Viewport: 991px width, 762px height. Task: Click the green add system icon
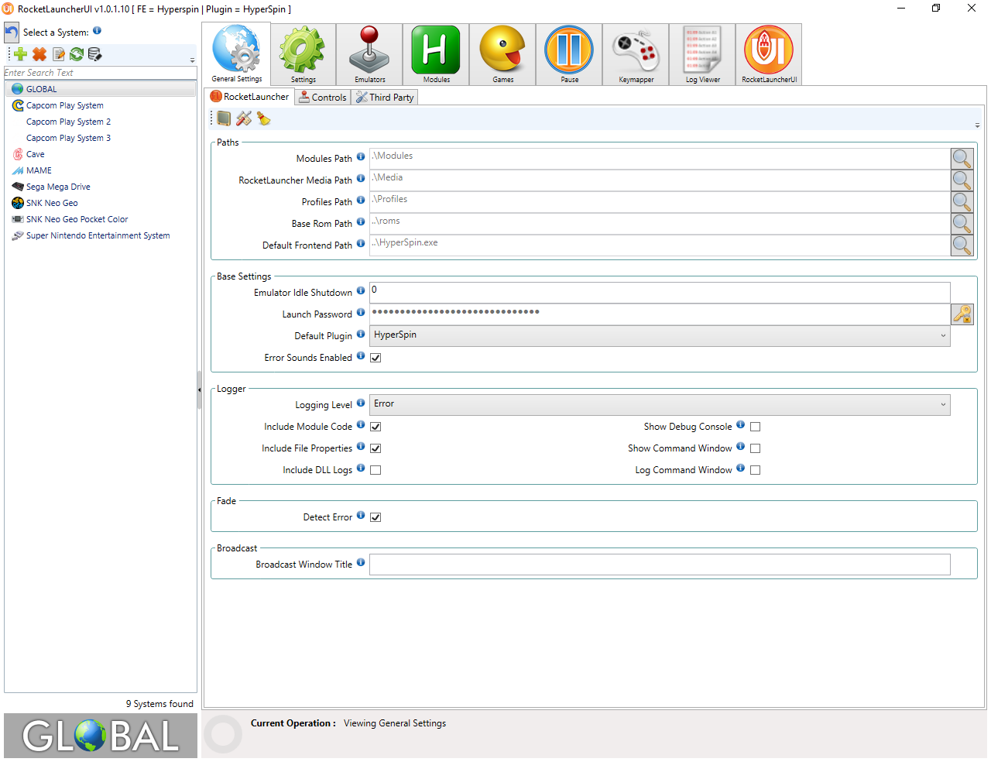coord(21,54)
